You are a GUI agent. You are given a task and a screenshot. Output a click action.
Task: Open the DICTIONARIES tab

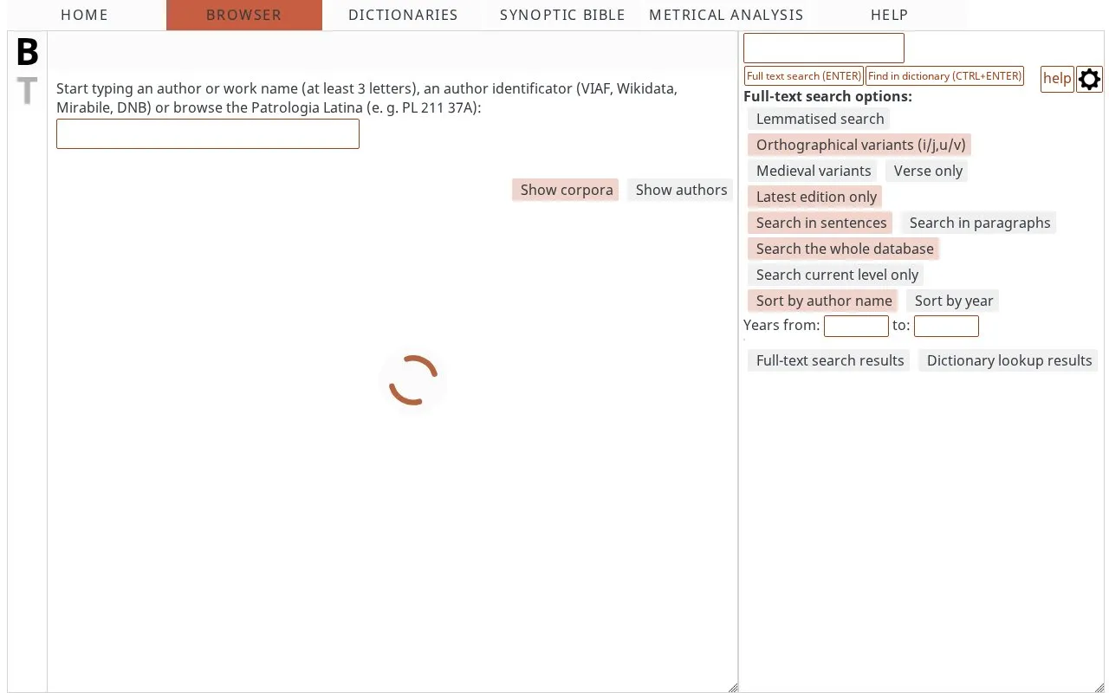[x=403, y=15]
